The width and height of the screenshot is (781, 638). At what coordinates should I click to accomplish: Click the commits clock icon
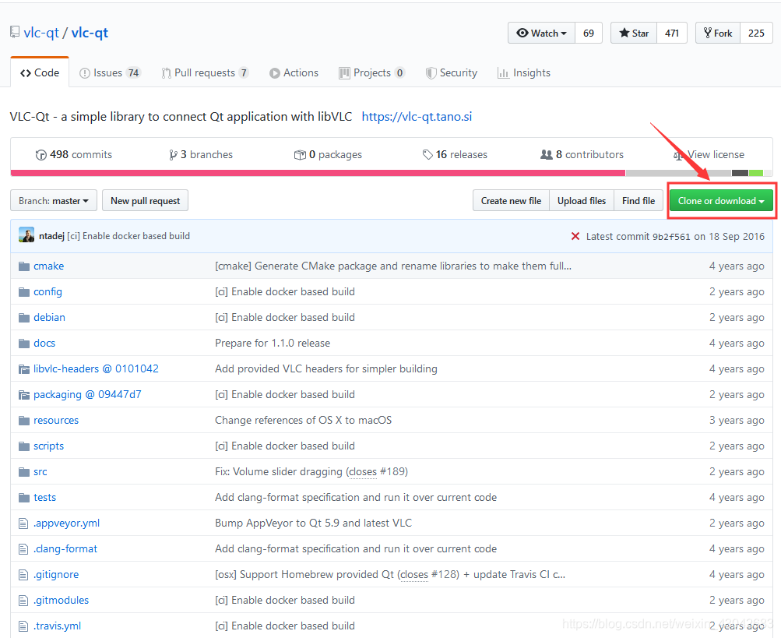40,154
